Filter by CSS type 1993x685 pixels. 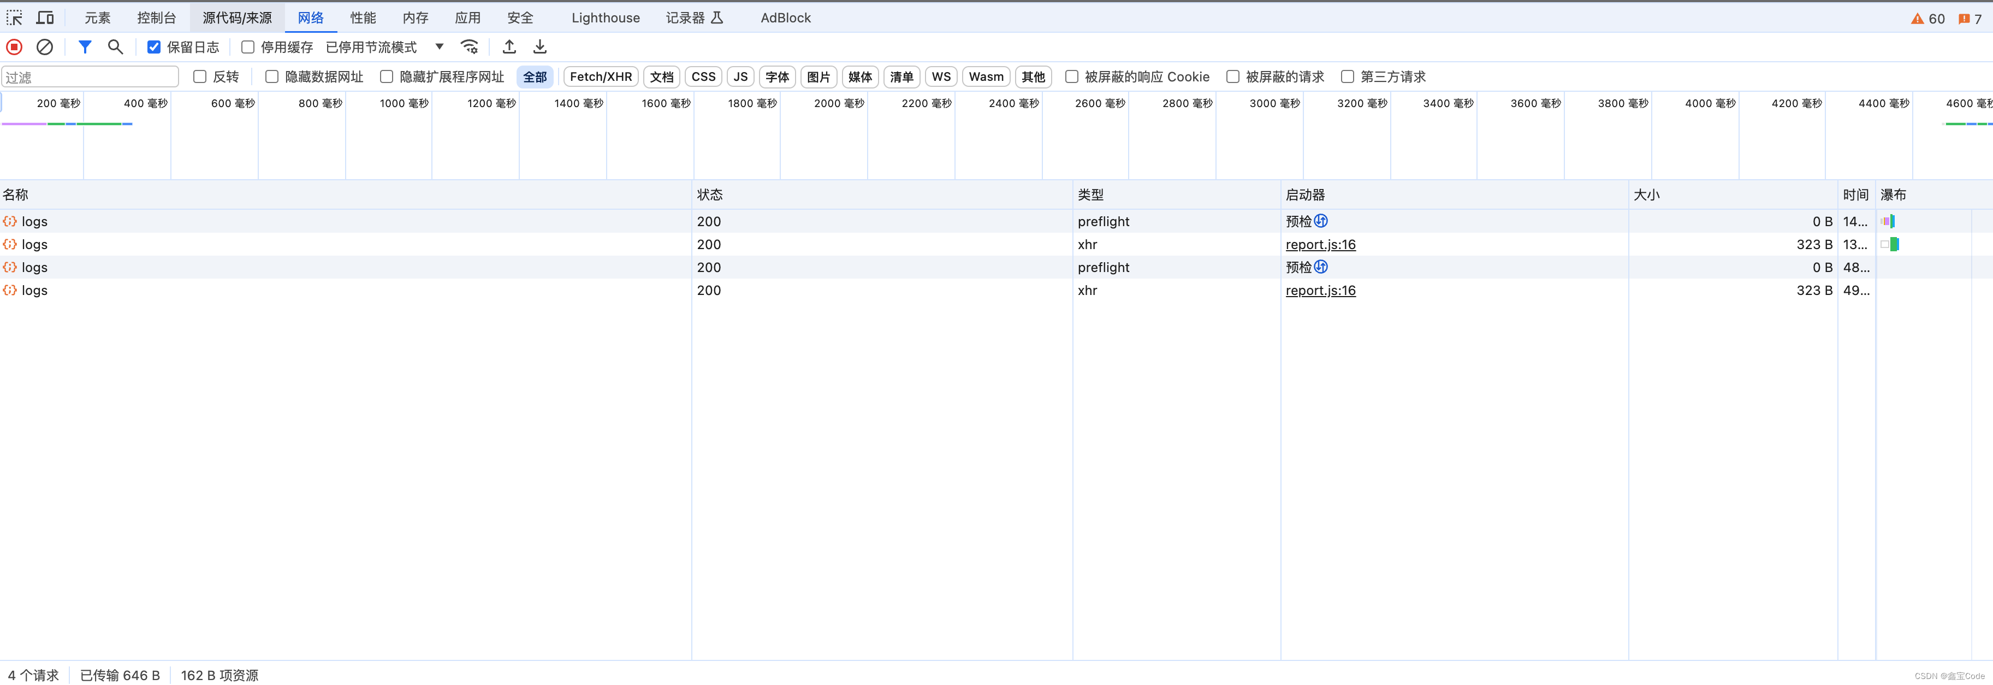tap(703, 76)
